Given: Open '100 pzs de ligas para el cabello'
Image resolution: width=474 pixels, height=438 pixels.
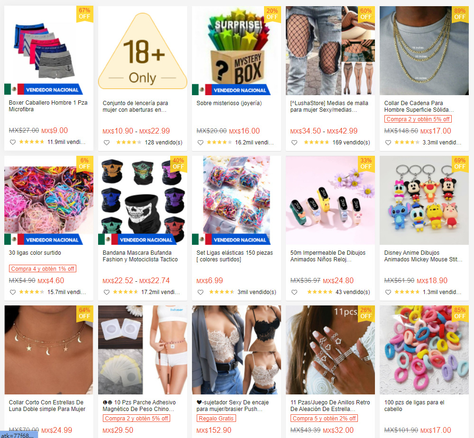Looking at the screenshot, I should coord(414,406).
